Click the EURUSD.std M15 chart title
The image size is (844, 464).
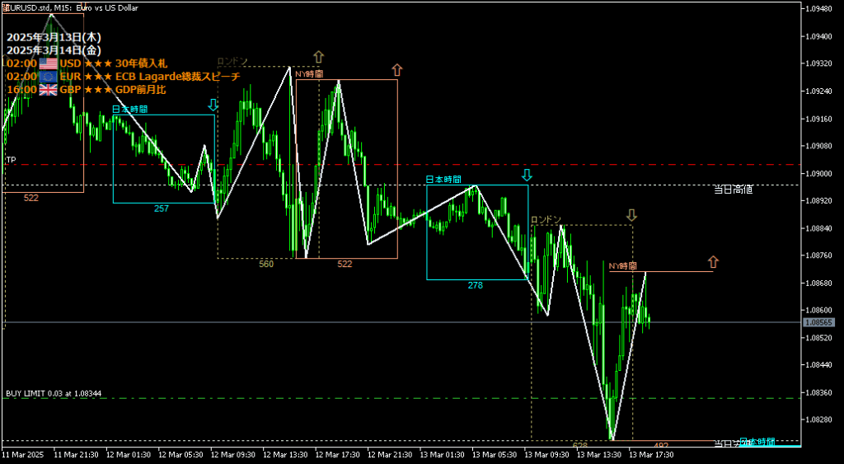(x=62, y=7)
